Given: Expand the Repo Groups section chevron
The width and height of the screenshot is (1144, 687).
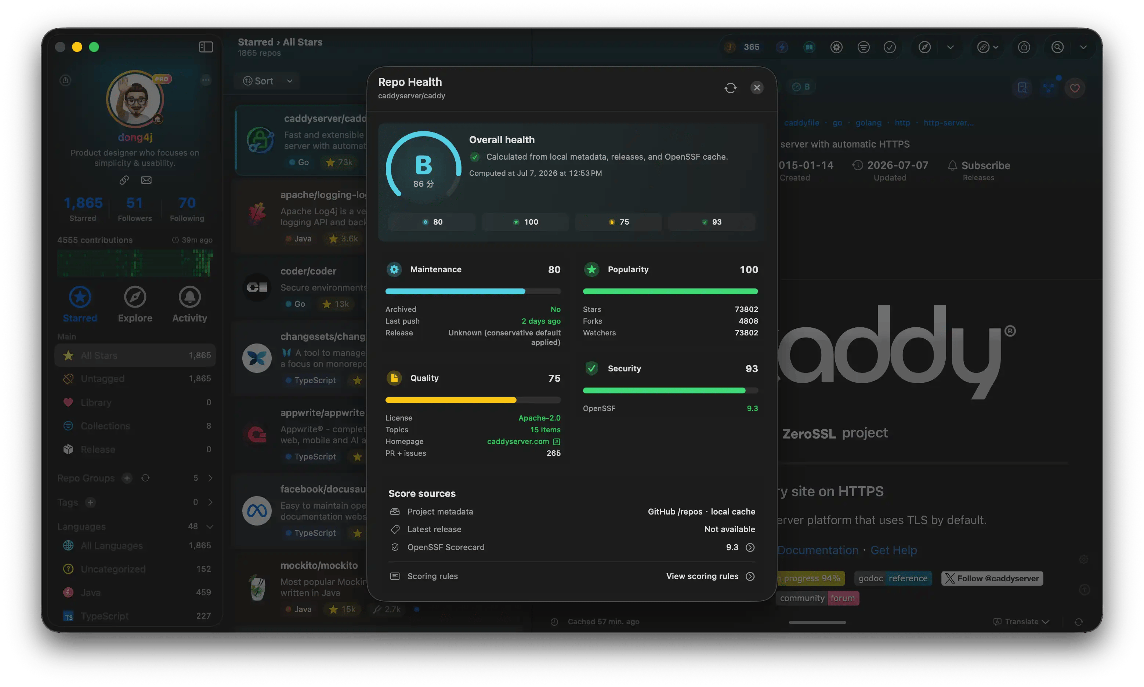Looking at the screenshot, I should (210, 478).
